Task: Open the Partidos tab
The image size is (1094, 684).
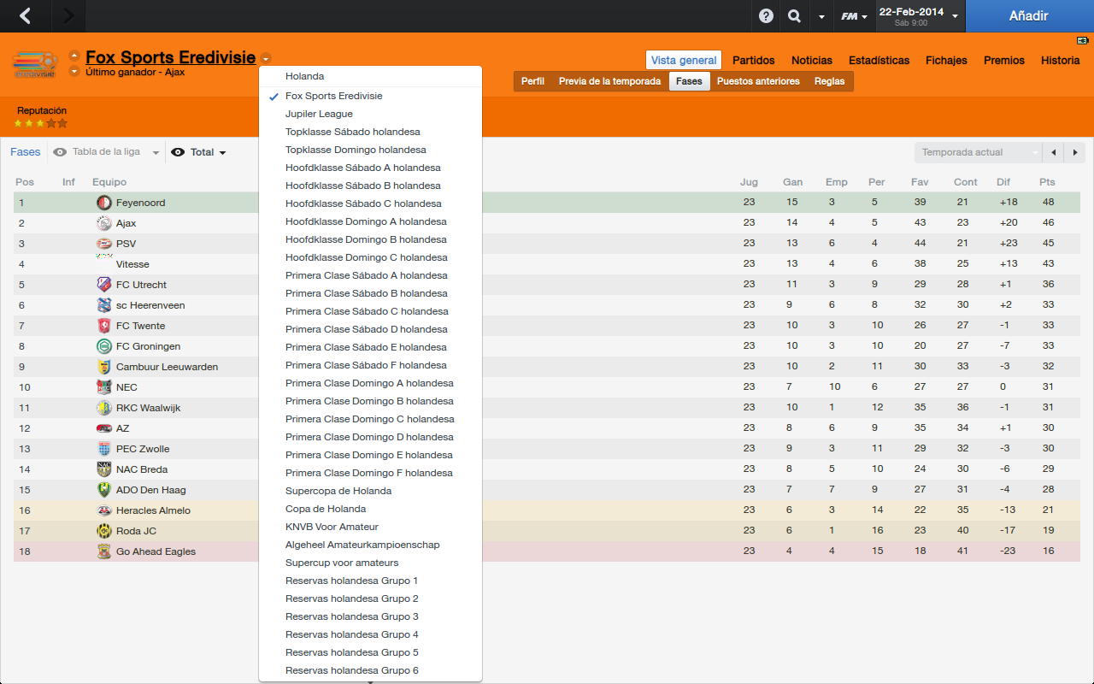Action: coord(754,60)
